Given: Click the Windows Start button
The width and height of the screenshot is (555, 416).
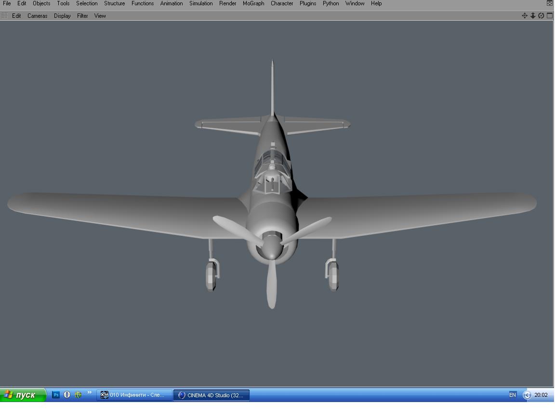Looking at the screenshot, I should (23, 395).
